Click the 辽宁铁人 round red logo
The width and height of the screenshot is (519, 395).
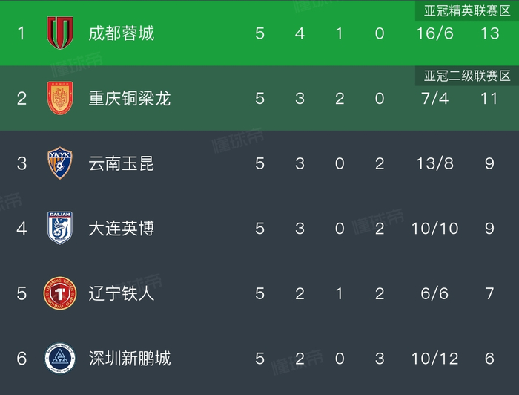pyautogui.click(x=59, y=293)
